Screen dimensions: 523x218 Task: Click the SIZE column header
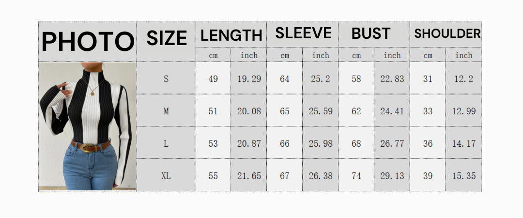point(166,39)
